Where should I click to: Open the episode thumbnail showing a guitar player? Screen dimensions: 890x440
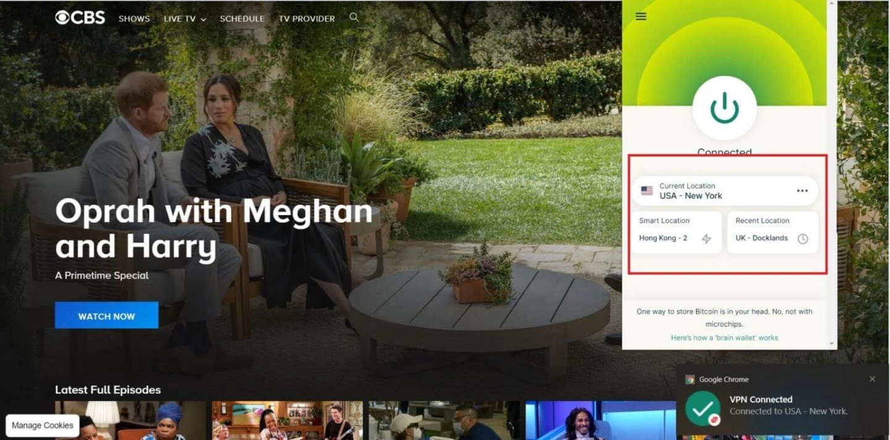[287, 421]
